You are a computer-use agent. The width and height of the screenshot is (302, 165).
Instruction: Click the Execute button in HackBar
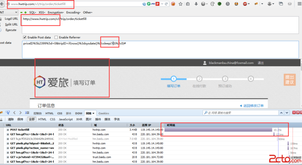pos(11,30)
